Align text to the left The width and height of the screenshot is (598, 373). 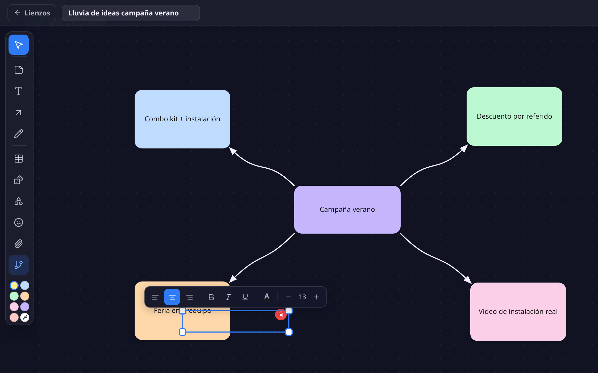click(x=155, y=297)
